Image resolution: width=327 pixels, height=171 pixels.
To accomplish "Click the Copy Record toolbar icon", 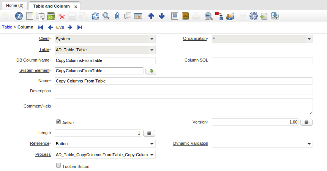I will click(40, 16).
